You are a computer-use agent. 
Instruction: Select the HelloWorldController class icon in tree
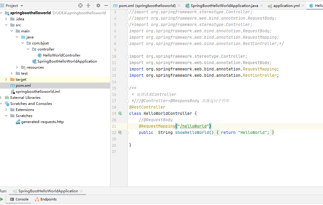pos(40,55)
